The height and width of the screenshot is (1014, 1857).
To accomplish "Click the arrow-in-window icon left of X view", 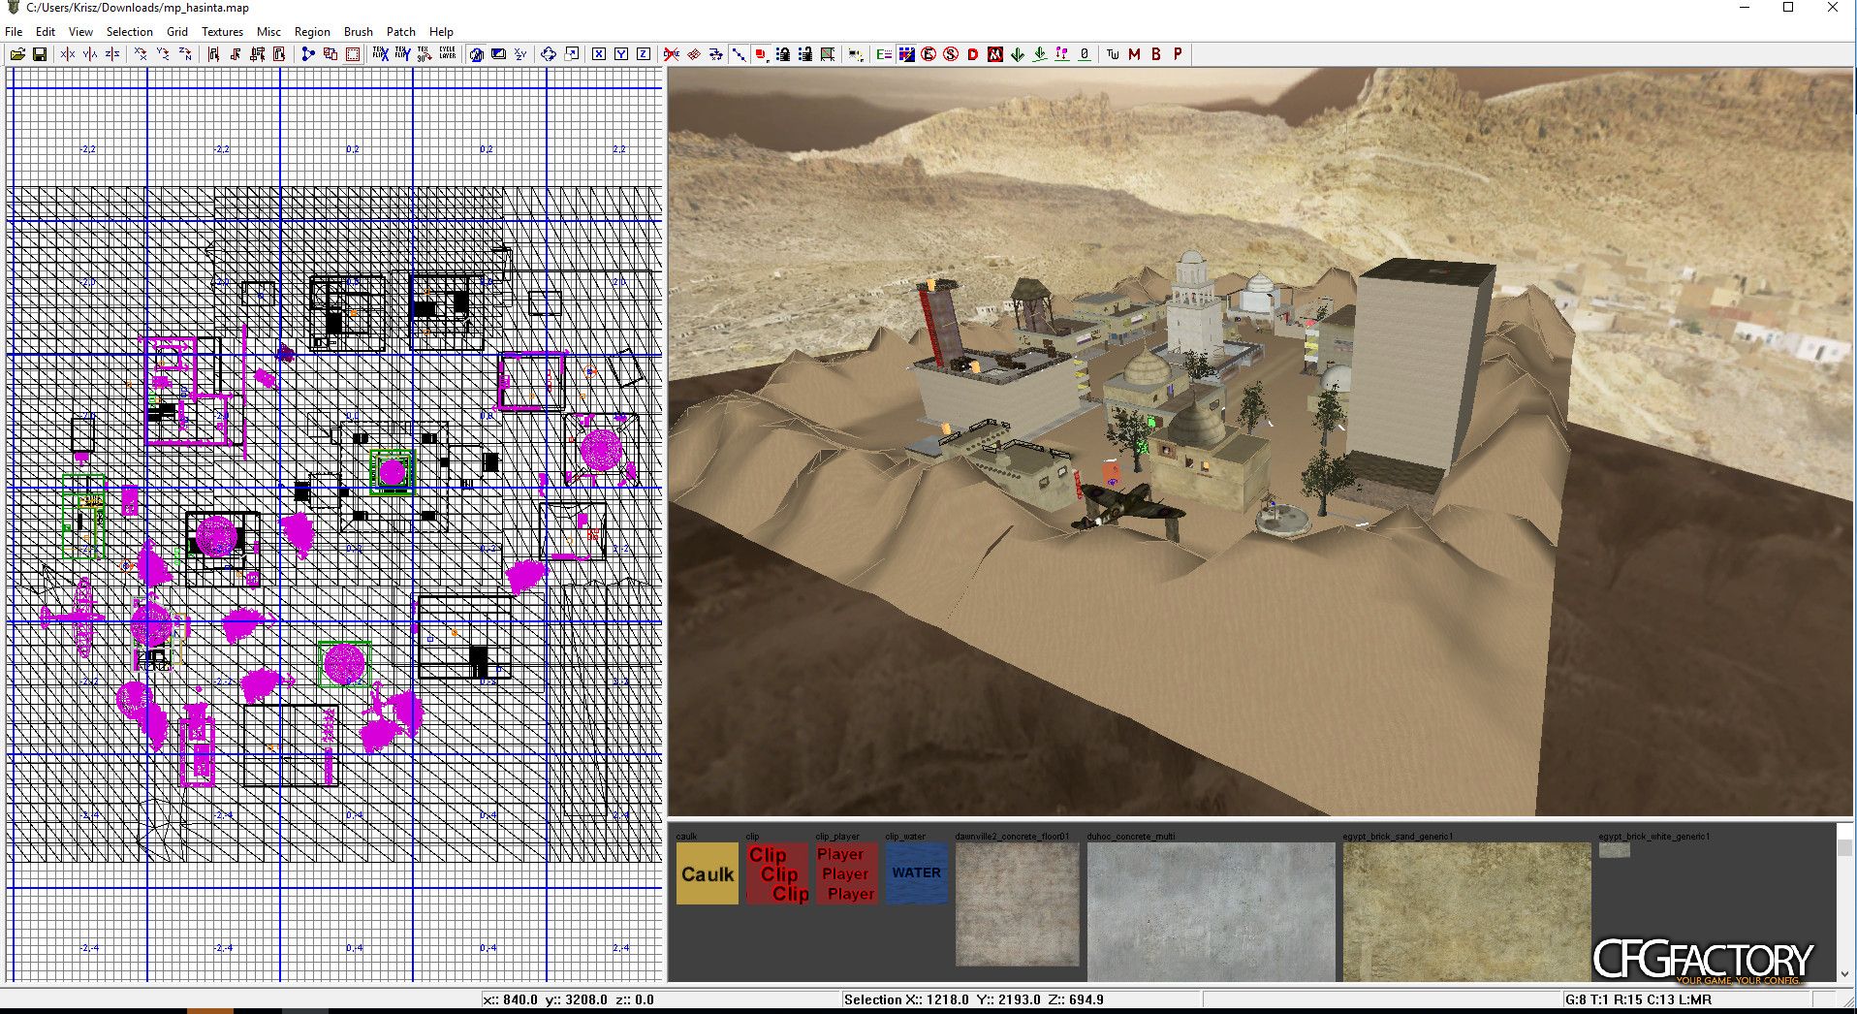I will 572,54.
